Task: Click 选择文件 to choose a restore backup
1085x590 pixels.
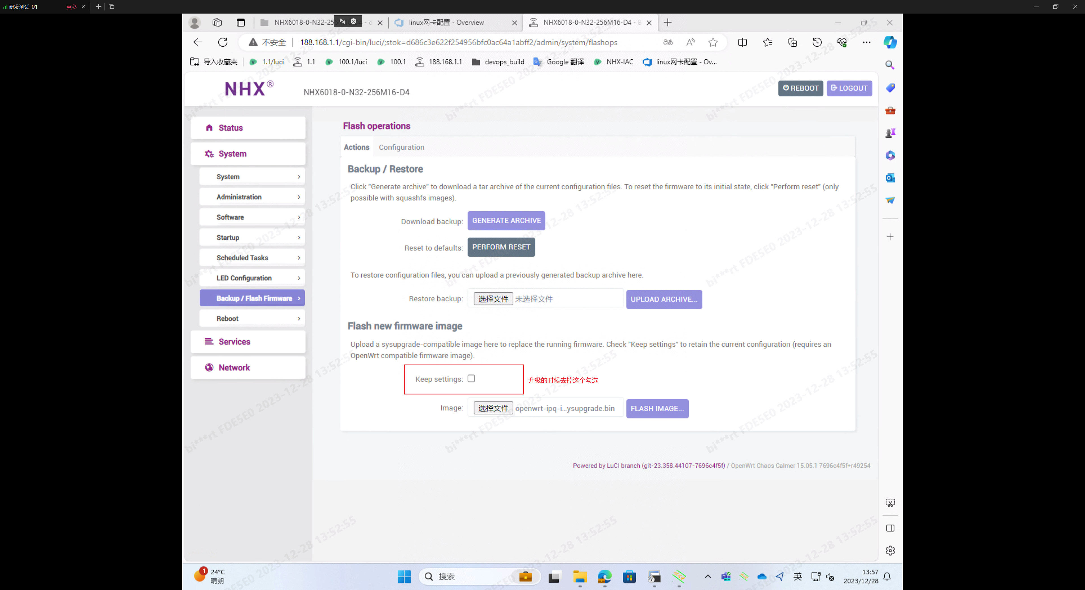Action: 492,299
